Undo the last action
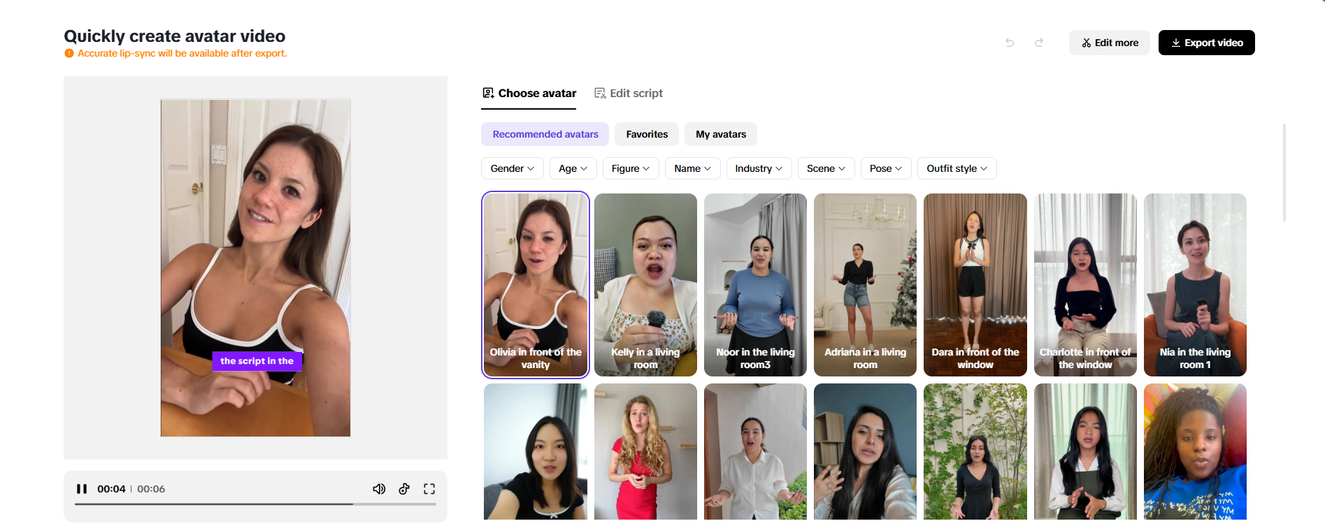The height and width of the screenshot is (528, 1325). tap(1010, 43)
